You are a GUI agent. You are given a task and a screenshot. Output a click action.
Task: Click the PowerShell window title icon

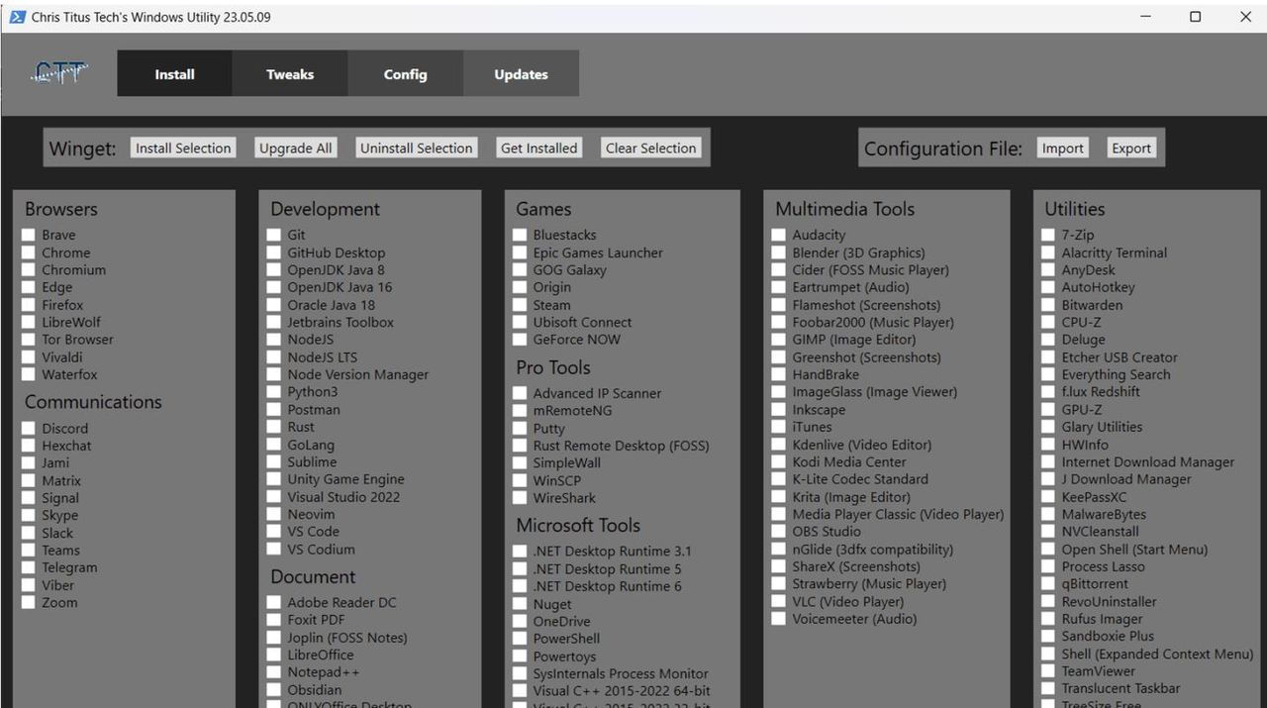click(17, 17)
